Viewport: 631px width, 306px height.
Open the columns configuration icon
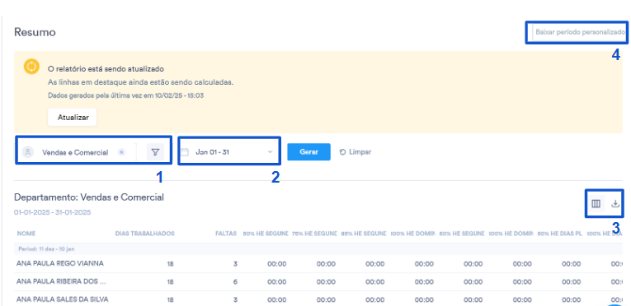click(596, 204)
